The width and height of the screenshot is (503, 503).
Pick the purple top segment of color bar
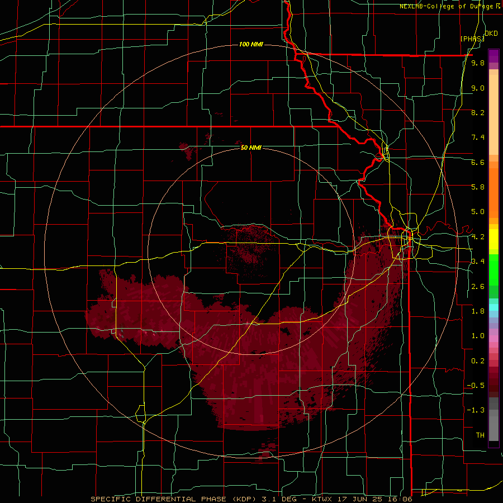(x=493, y=56)
